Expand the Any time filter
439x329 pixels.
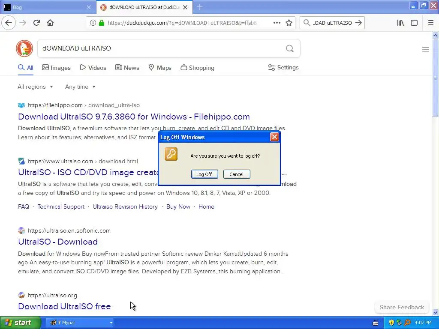pos(80,87)
